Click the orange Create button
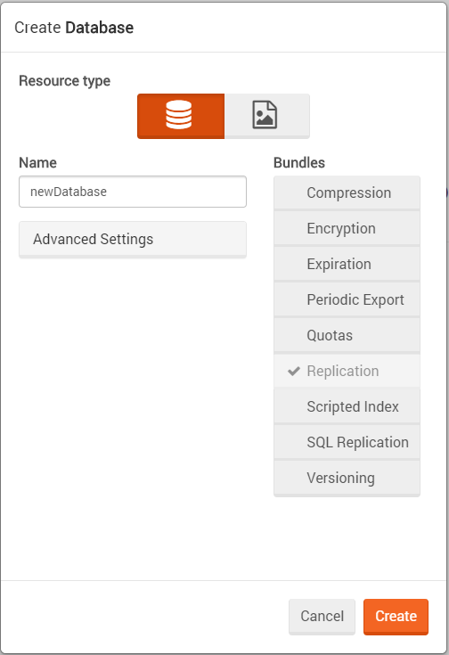This screenshot has height=655, width=449. point(396,617)
